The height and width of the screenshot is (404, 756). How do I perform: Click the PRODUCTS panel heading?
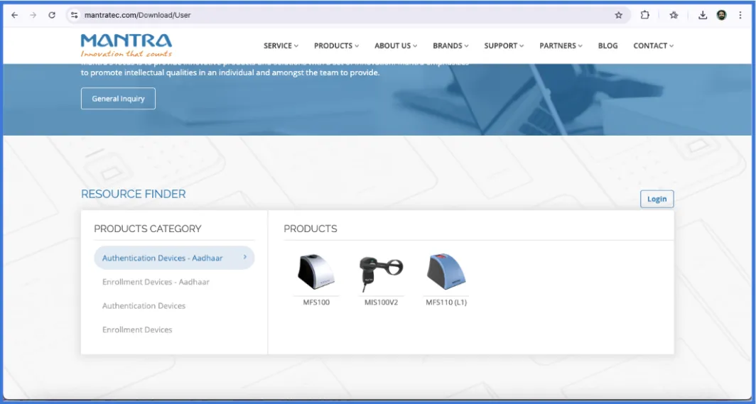click(x=310, y=229)
